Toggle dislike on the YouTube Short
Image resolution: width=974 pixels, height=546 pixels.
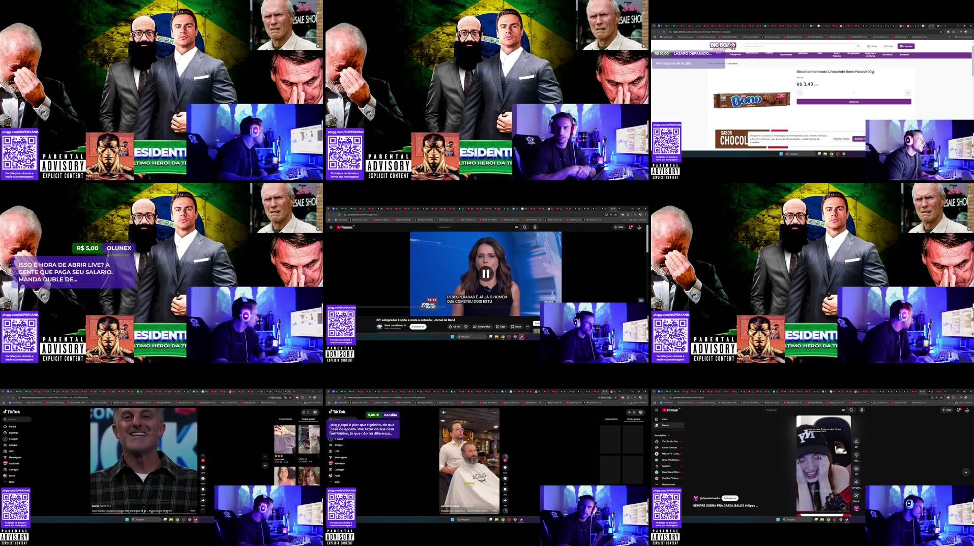(x=856, y=455)
